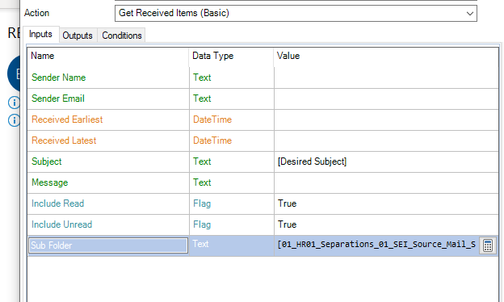Screen dimensions: 504x302
Task: Click the Text type of Message
Action: [202, 182]
